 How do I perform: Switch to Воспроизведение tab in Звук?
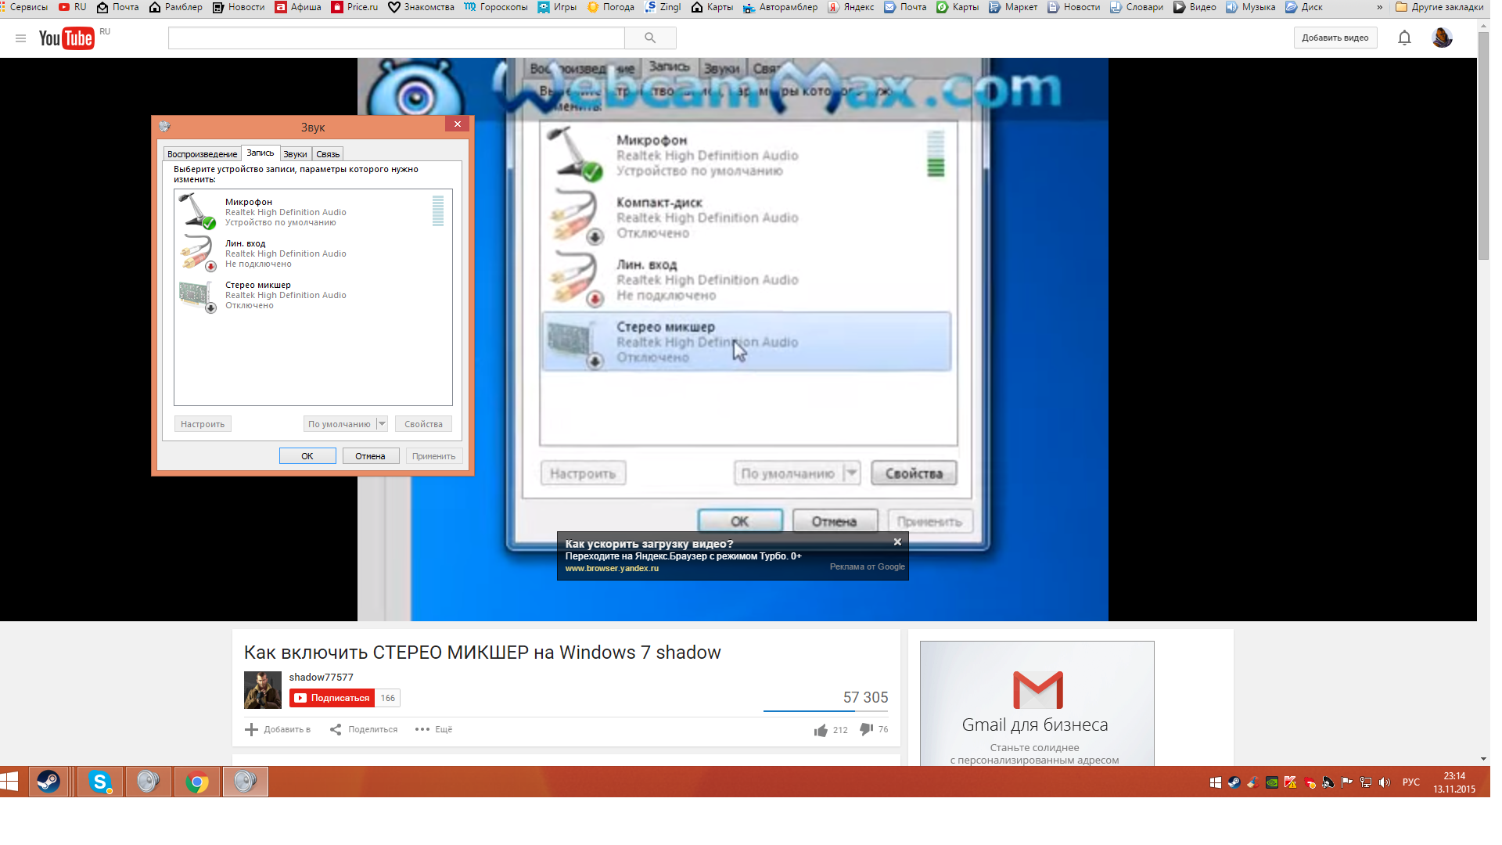[x=202, y=154]
